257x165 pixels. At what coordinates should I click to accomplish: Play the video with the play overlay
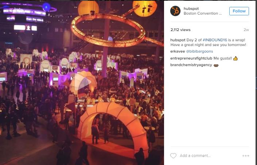tap(82, 82)
